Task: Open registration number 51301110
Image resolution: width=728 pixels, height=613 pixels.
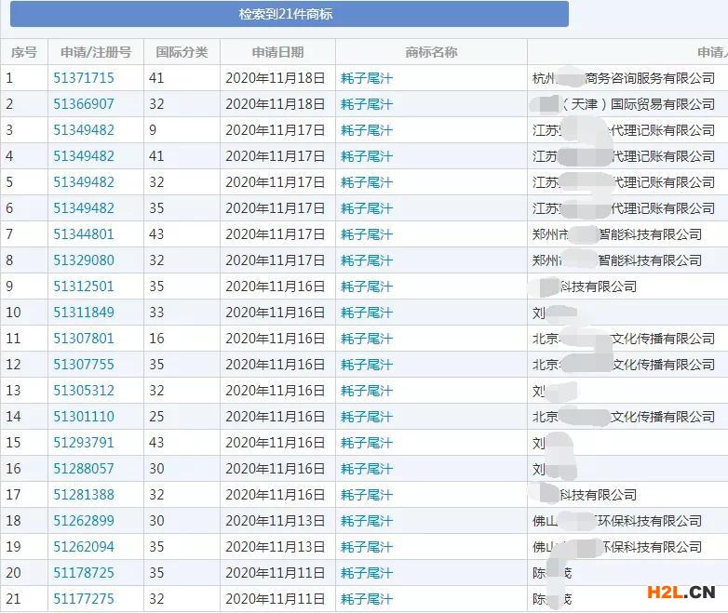Action: [x=84, y=416]
